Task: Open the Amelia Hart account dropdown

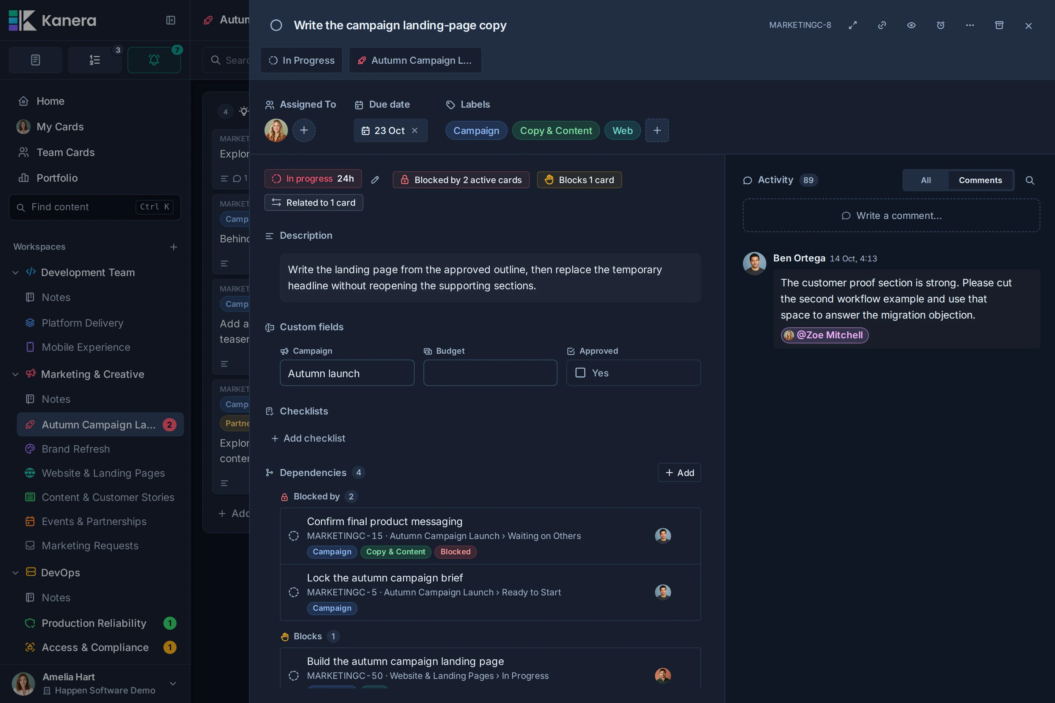Action: click(x=173, y=683)
